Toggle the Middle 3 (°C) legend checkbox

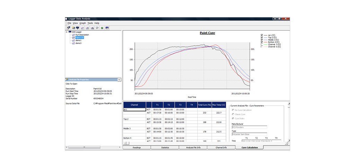click(262, 40)
